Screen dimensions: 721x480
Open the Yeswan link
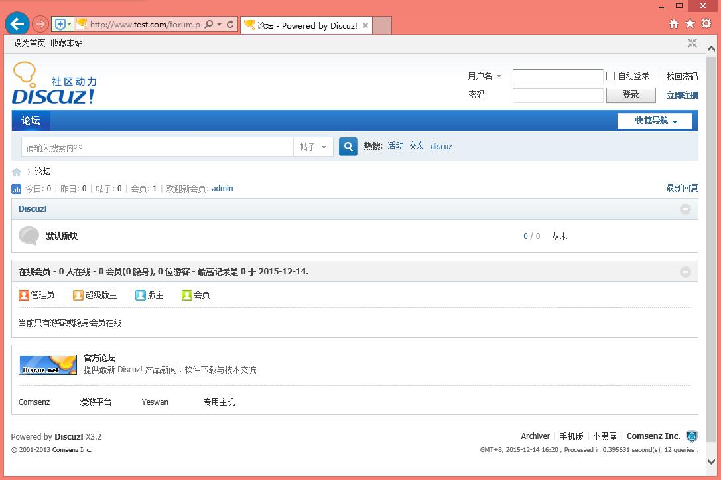coord(155,402)
